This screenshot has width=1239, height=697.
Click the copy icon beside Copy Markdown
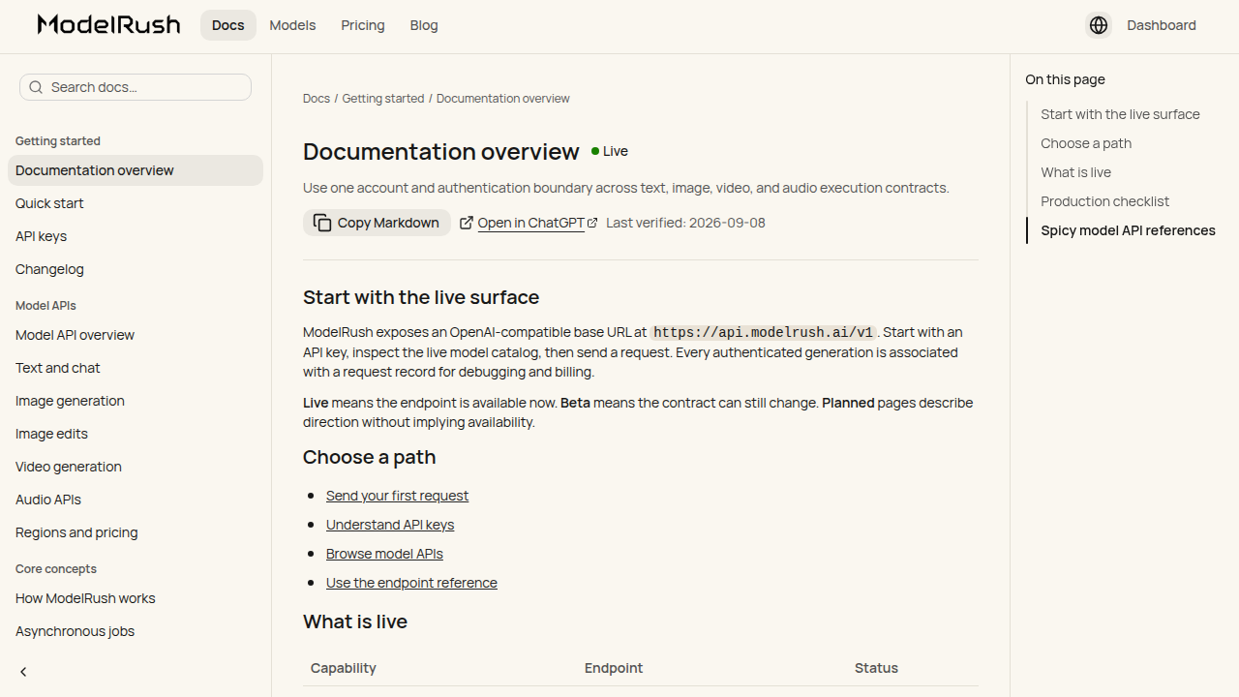(x=322, y=223)
